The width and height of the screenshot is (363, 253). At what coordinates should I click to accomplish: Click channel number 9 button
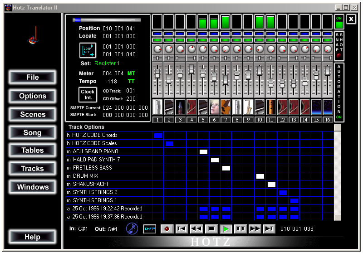tap(248, 120)
